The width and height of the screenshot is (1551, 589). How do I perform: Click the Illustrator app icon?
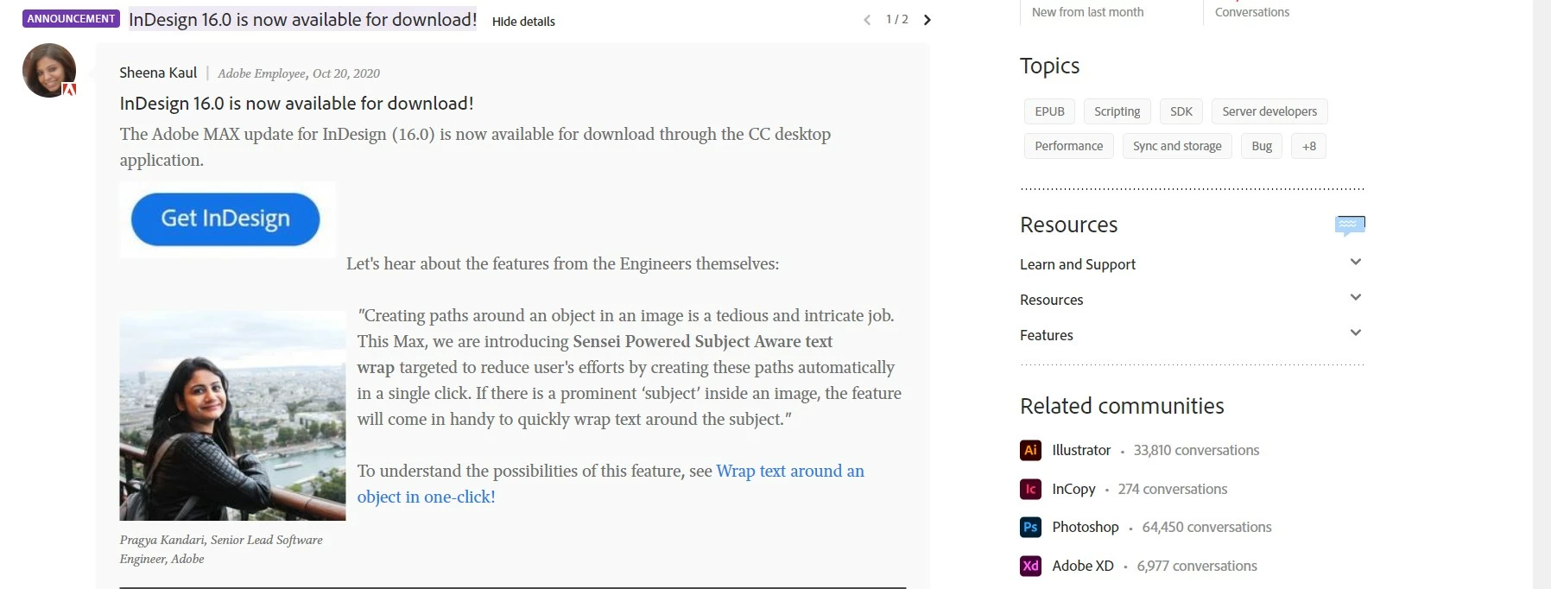[x=1030, y=450]
